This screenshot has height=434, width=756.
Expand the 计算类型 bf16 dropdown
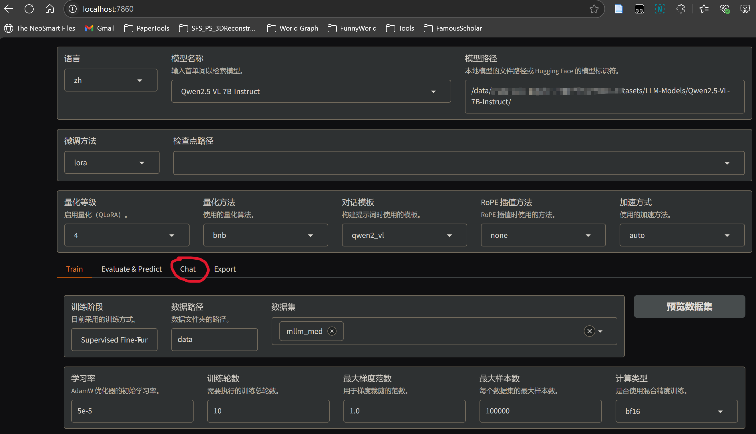pos(677,411)
